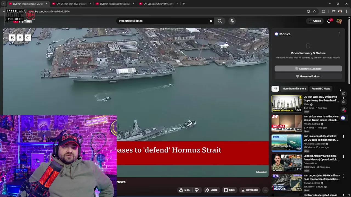Open the Chrome three-dot menu
The image size is (351, 197).
347,11
